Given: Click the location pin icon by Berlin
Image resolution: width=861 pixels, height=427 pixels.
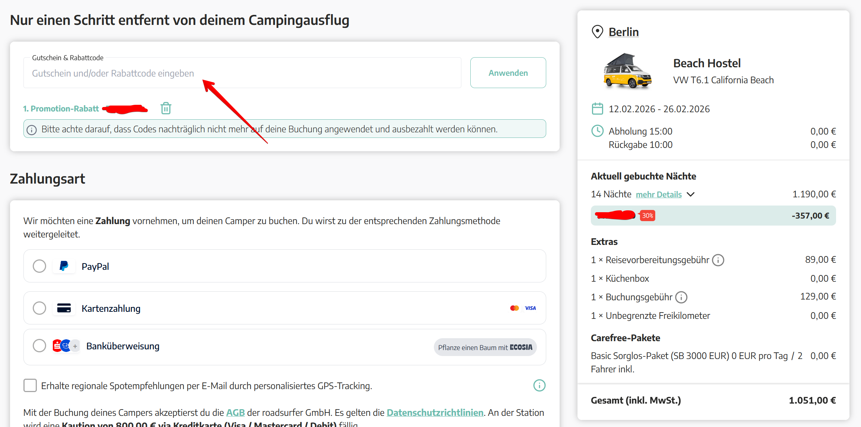Looking at the screenshot, I should pos(597,32).
